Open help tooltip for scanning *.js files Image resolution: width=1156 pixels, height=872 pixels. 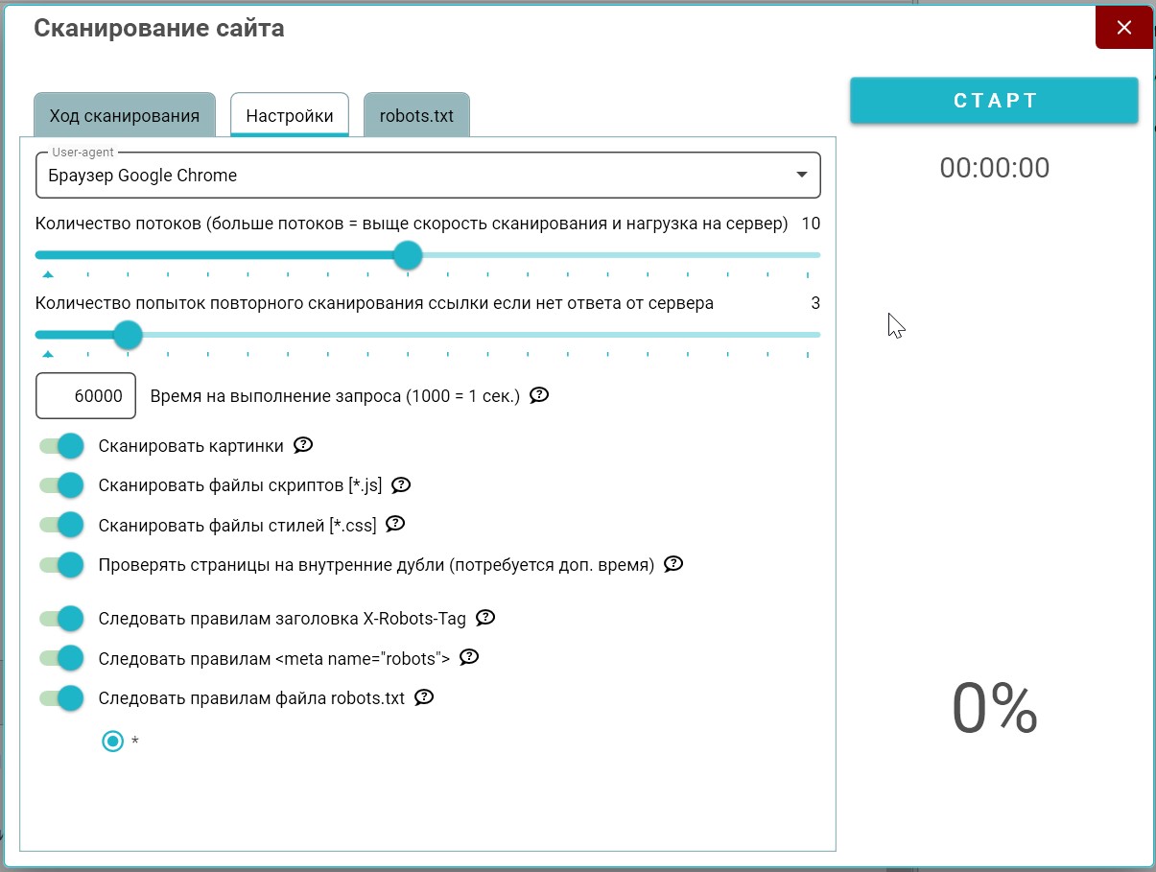coord(401,485)
